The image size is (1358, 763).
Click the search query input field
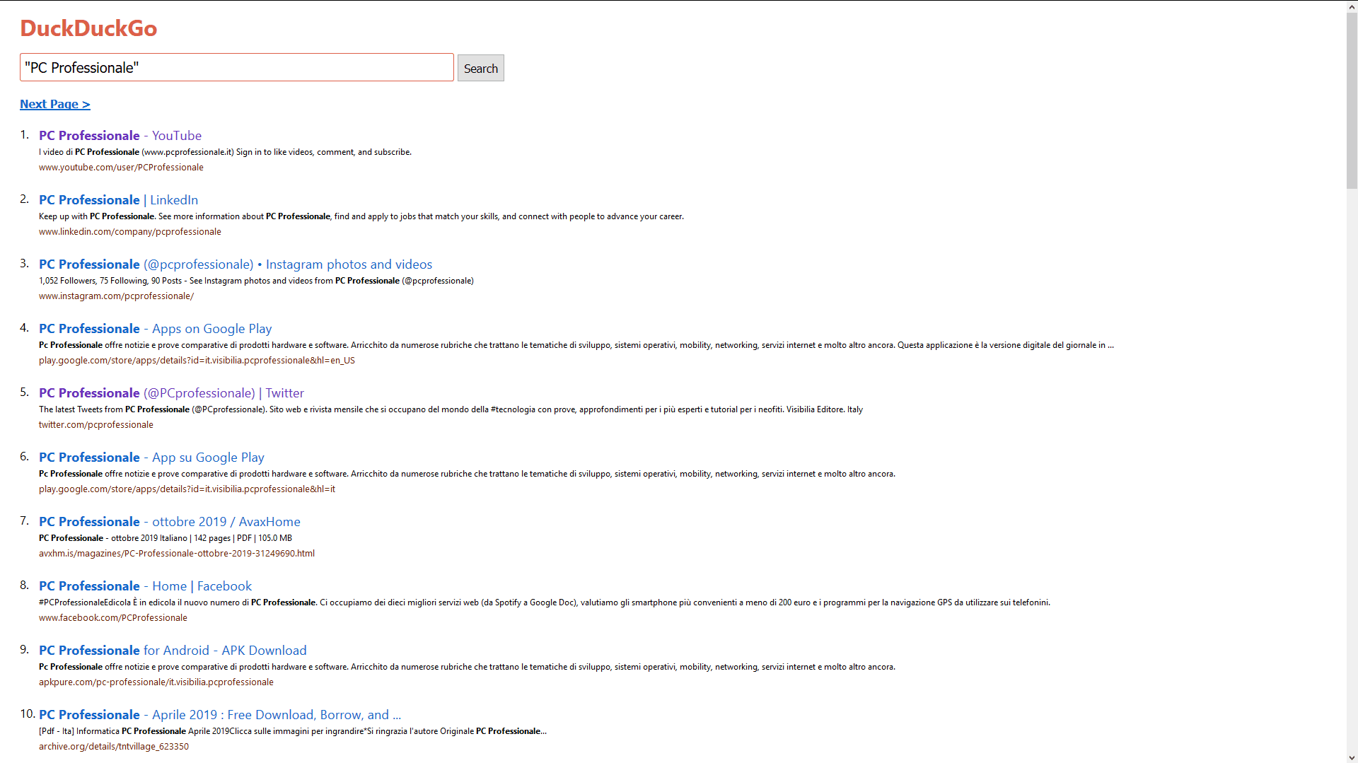point(236,68)
